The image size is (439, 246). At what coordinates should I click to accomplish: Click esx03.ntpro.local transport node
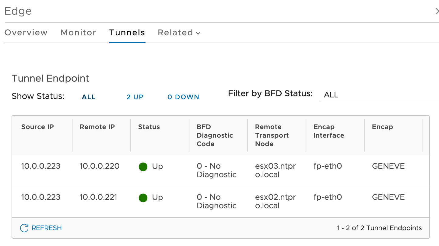[x=276, y=170]
